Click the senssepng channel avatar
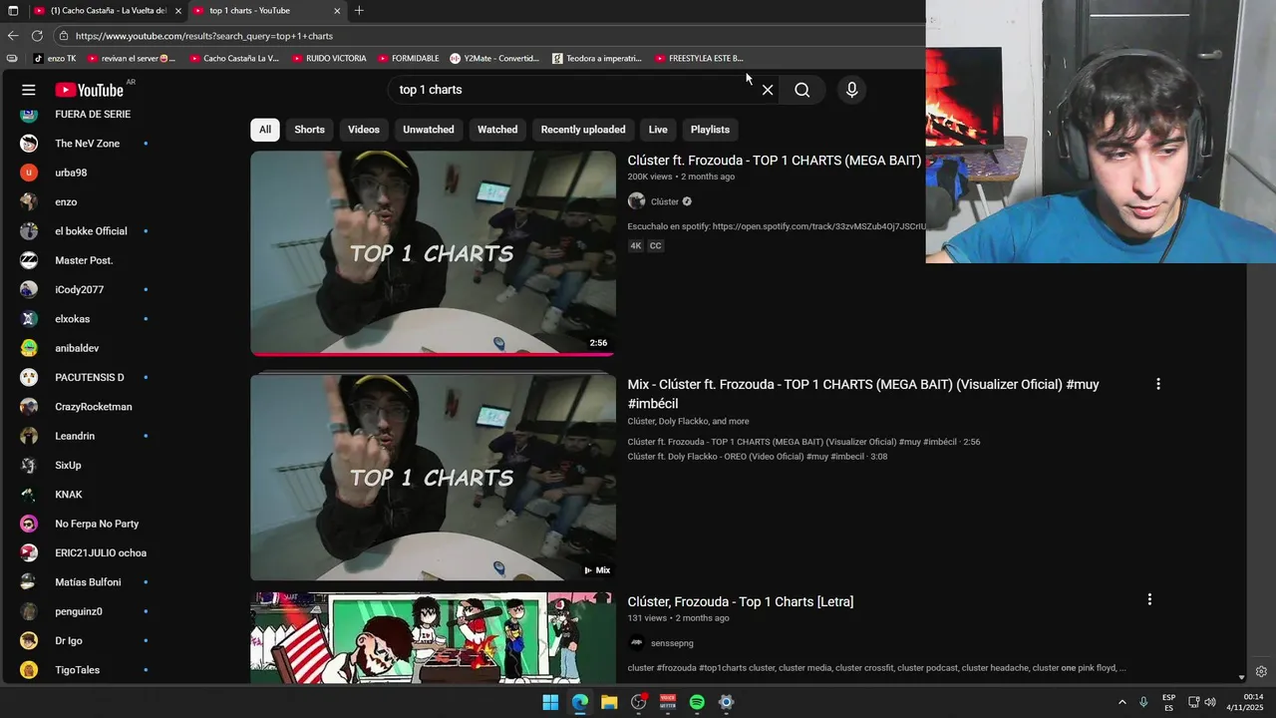 click(636, 643)
